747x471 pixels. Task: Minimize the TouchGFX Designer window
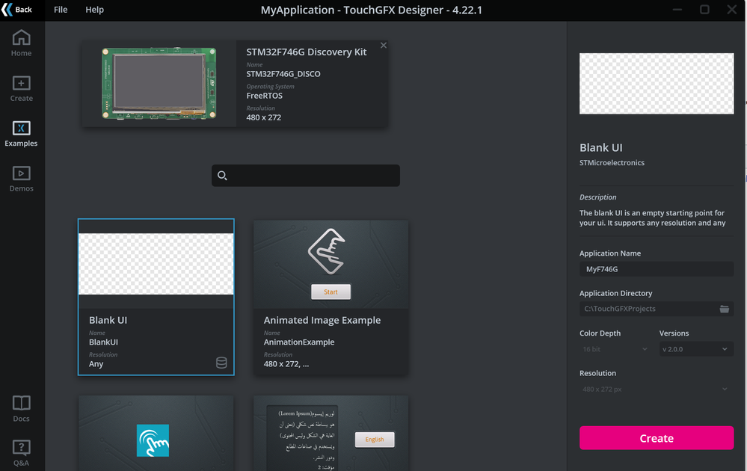(677, 10)
